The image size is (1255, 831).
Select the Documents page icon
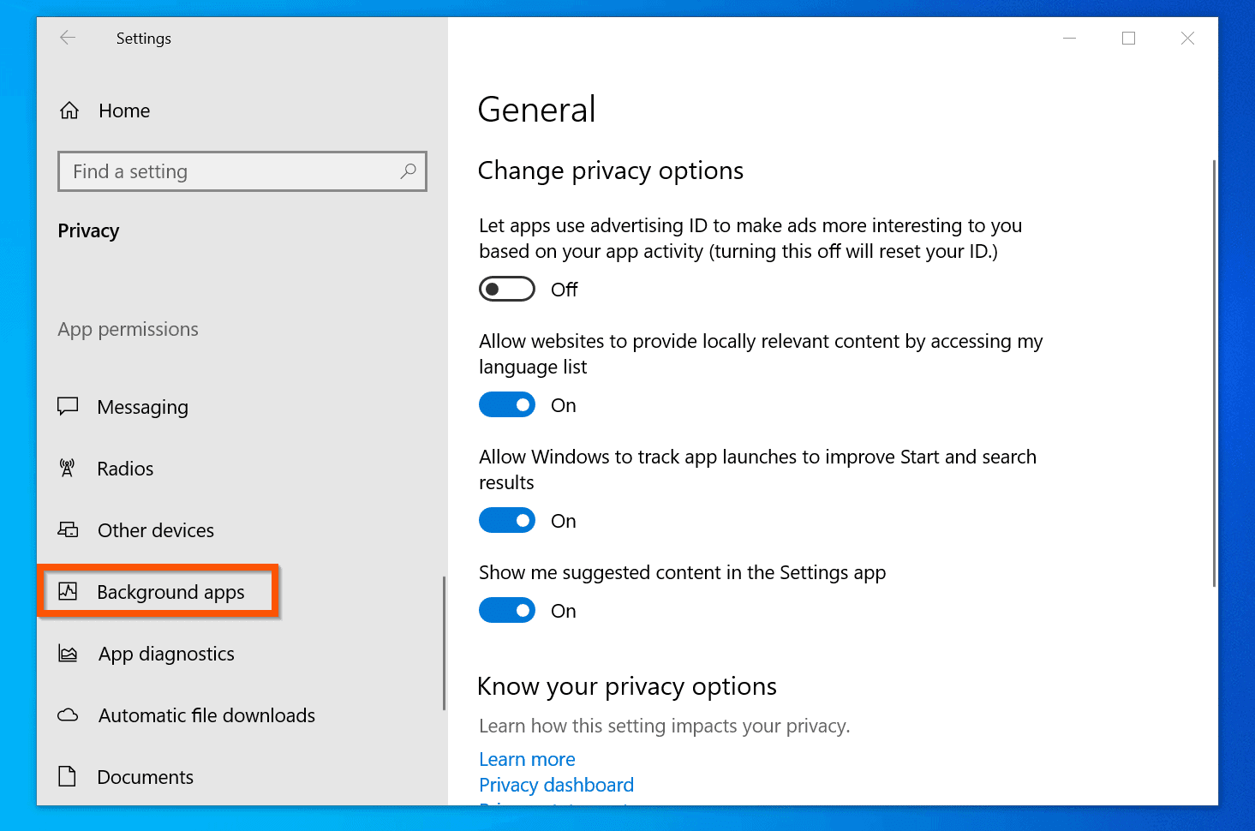coord(67,776)
